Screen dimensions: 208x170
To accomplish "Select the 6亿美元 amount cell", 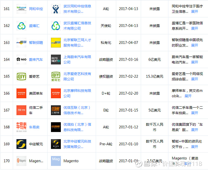I will click(x=154, y=60).
